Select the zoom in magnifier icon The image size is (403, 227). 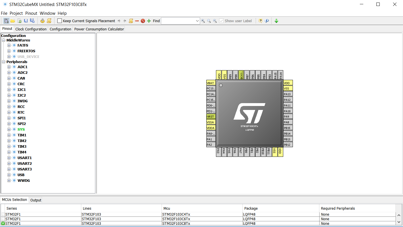[x=203, y=21]
